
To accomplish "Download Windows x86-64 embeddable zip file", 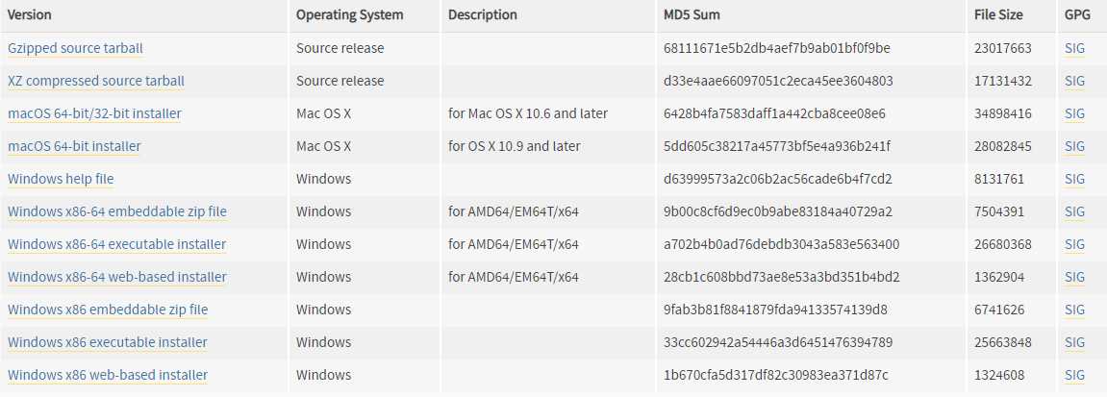I will [116, 211].
